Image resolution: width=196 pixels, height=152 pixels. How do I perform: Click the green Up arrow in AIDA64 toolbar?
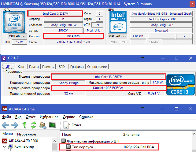point(25,125)
